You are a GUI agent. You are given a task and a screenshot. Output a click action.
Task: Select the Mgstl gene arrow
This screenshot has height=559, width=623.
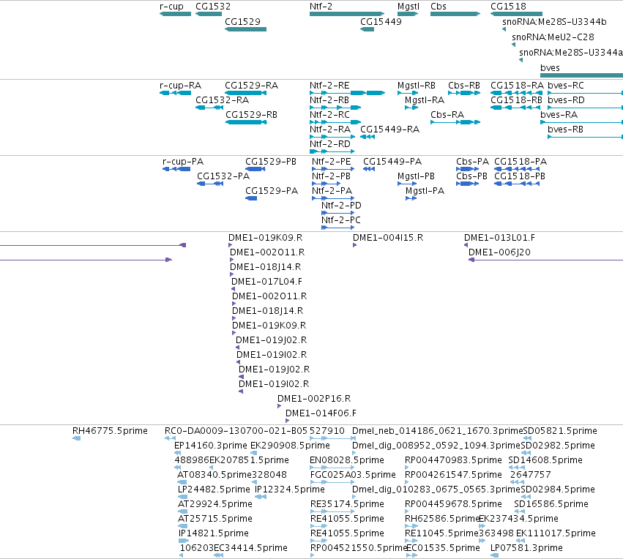click(x=408, y=14)
